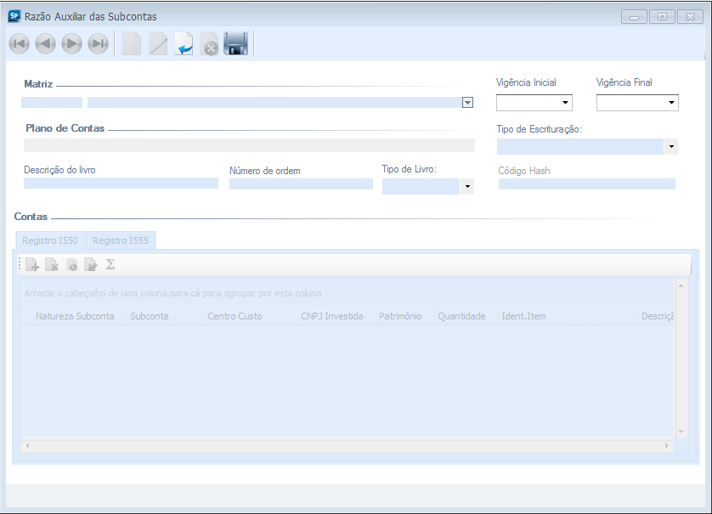Open the Tipo de Livro dropdown
The height and width of the screenshot is (514, 712).
[467, 187]
